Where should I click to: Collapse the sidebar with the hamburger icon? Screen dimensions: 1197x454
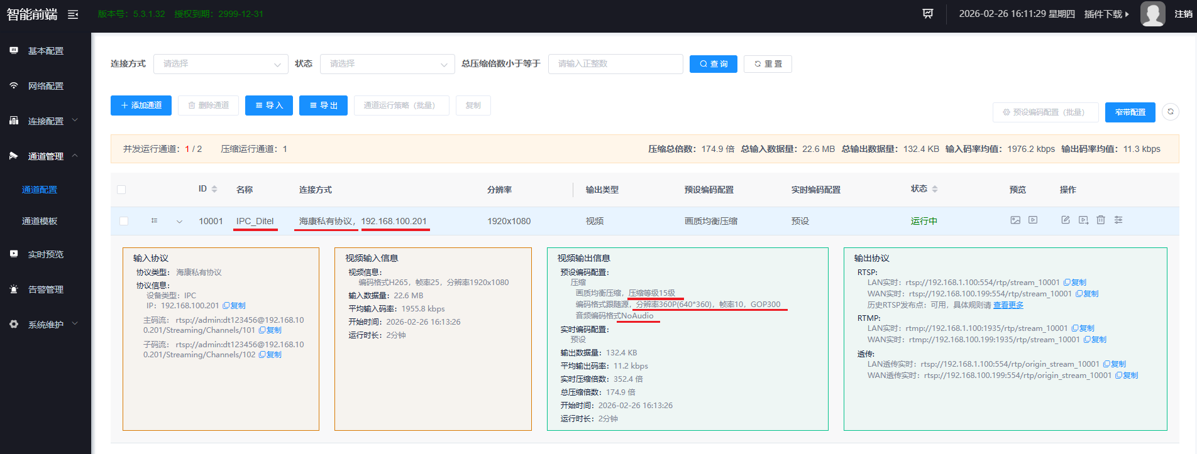(x=73, y=14)
